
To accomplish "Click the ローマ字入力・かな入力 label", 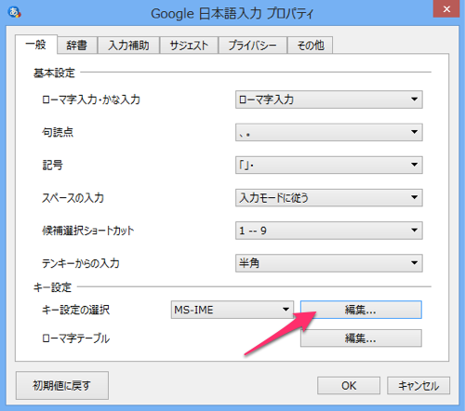I will [91, 99].
